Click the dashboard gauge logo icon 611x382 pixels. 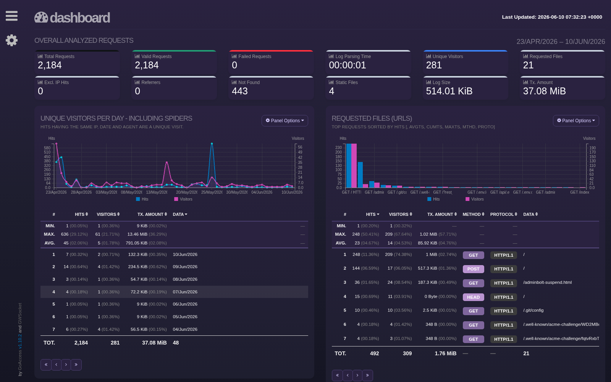pyautogui.click(x=41, y=17)
